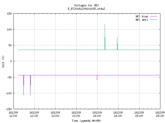The width and height of the screenshot is (165, 123).
Task: Click the x-axis tick label 13:30
Action: coord(76,116)
